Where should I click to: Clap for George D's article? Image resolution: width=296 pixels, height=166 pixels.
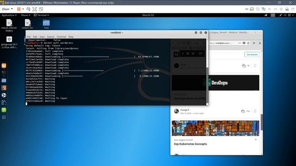click(x=243, y=111)
